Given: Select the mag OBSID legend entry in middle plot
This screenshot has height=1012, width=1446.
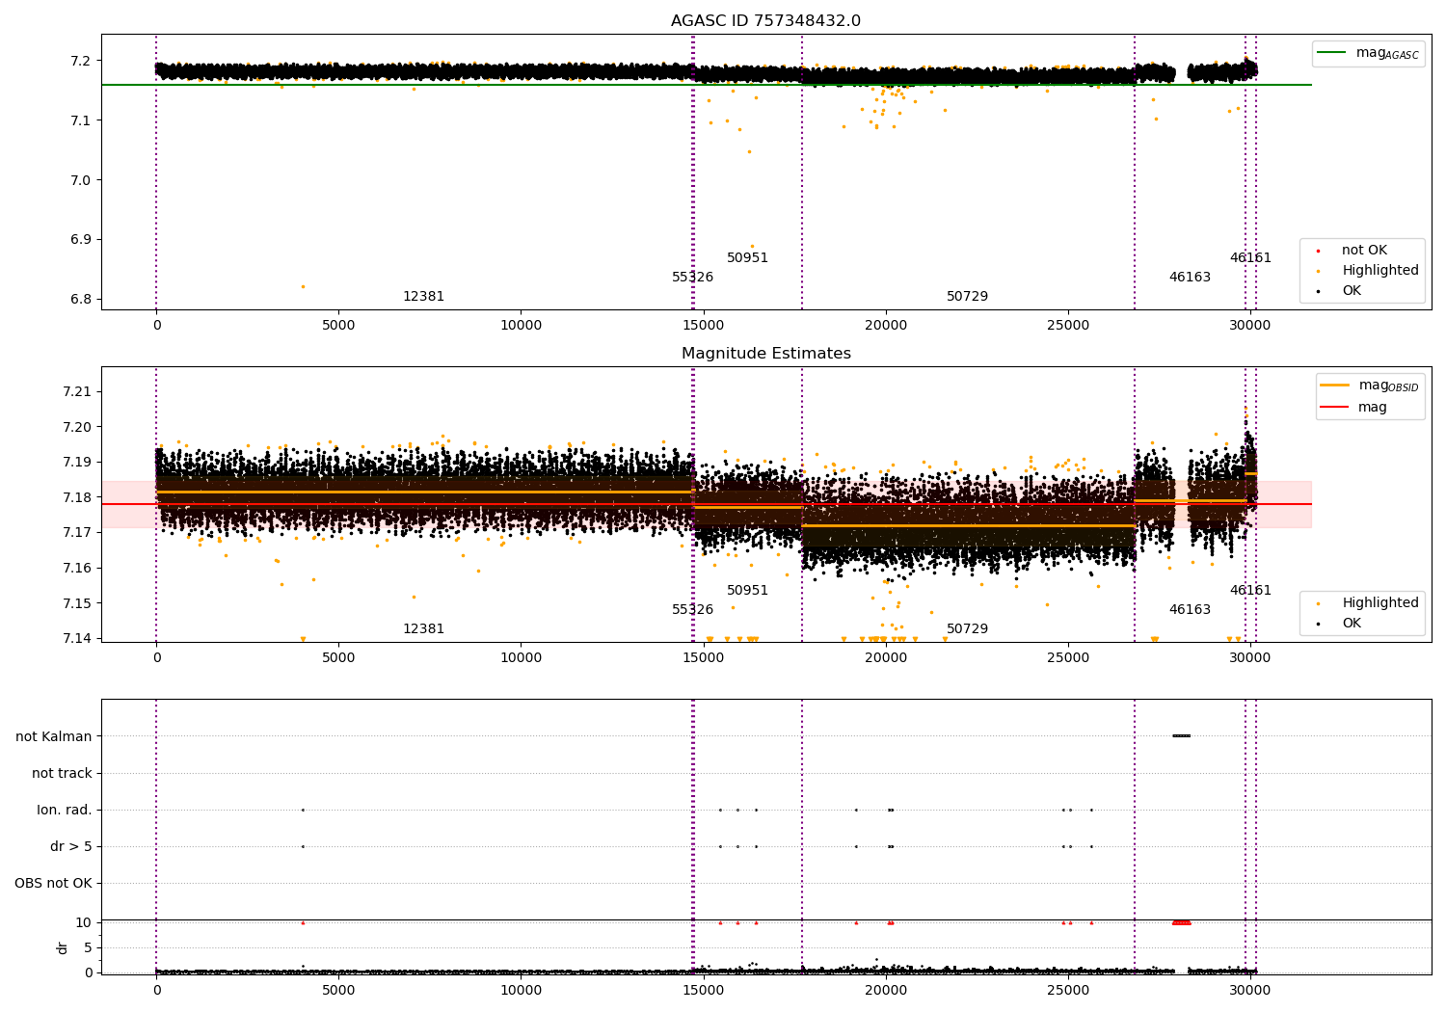Looking at the screenshot, I should (x=1370, y=386).
